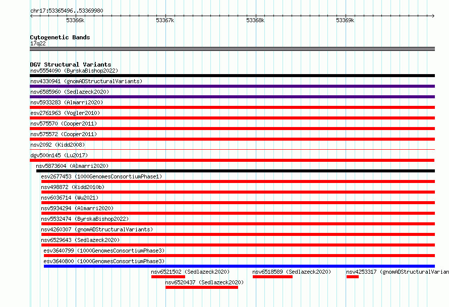Click the 53366k ruler tick label
The image size is (449, 307).
pos(75,20)
